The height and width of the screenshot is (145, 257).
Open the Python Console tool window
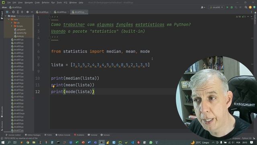(63, 135)
